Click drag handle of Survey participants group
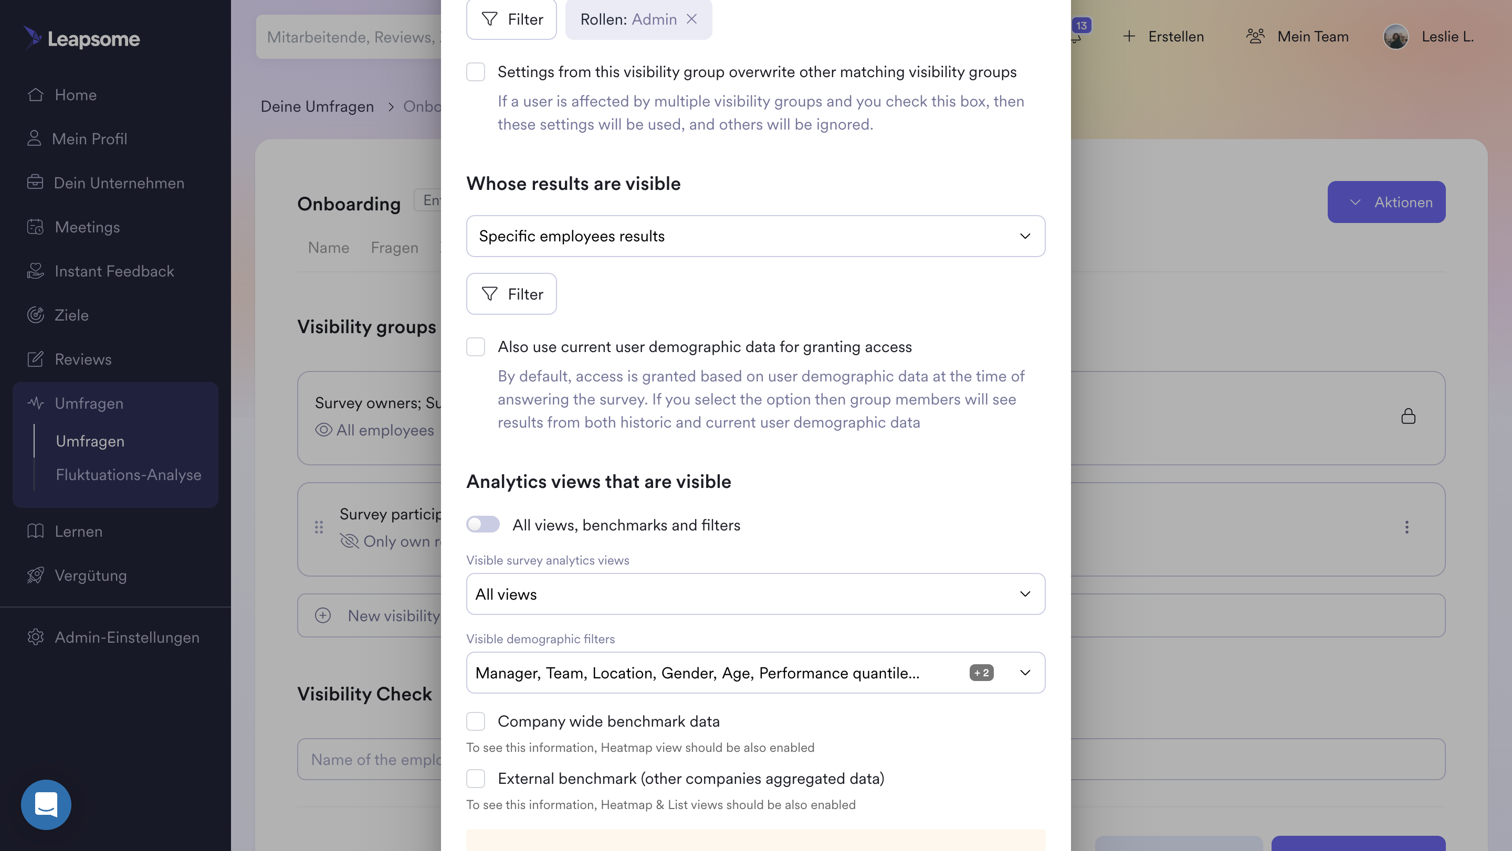The height and width of the screenshot is (851, 1512). [319, 527]
